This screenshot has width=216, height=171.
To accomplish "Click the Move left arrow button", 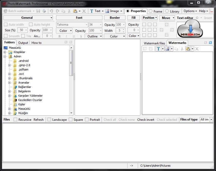I will [162, 30].
